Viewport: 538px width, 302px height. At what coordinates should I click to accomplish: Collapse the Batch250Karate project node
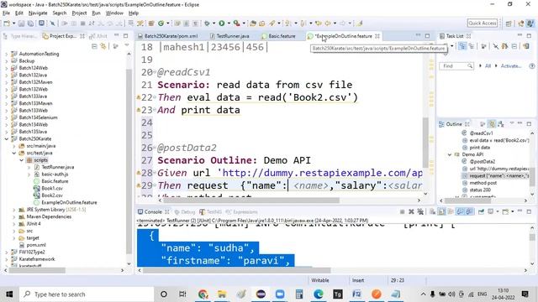pyautogui.click(x=7, y=138)
